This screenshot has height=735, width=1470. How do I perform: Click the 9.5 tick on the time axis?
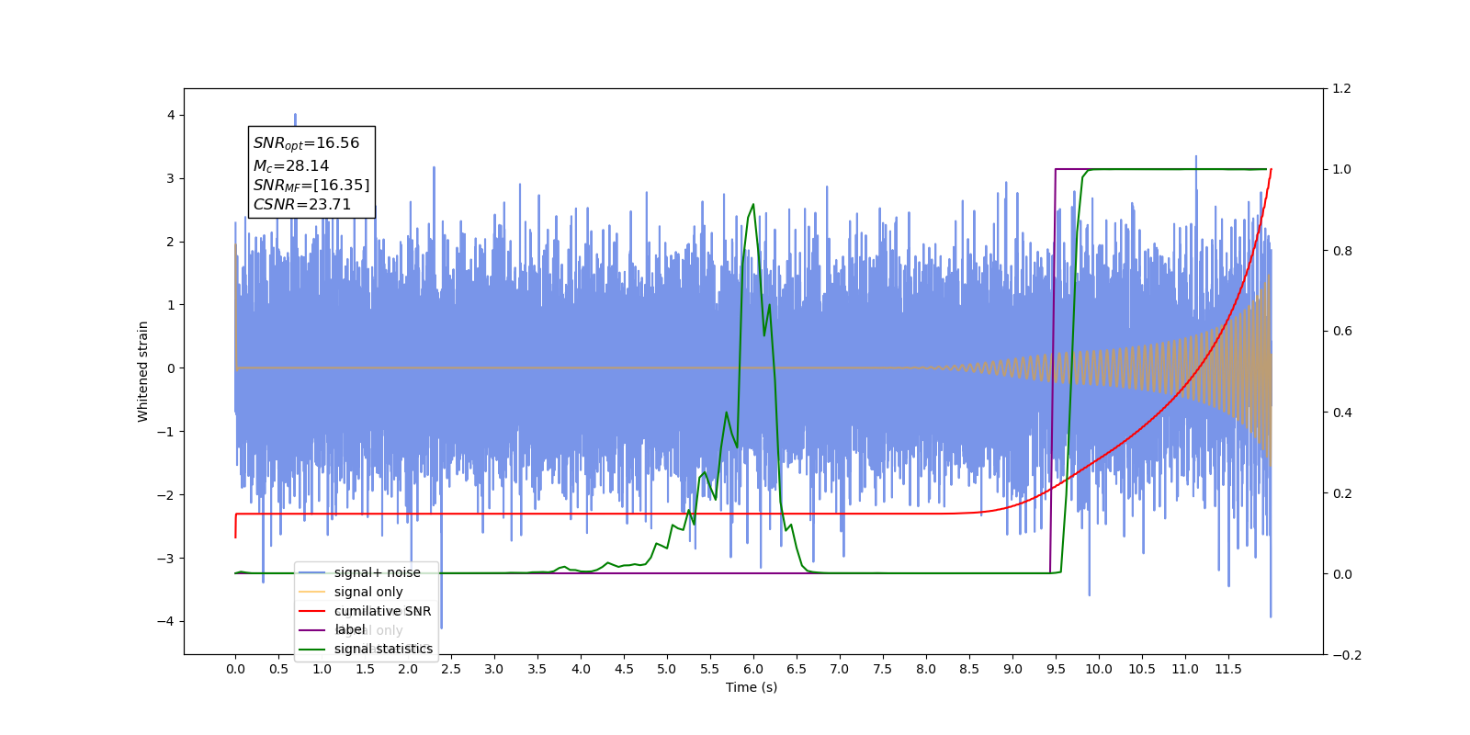click(1056, 669)
